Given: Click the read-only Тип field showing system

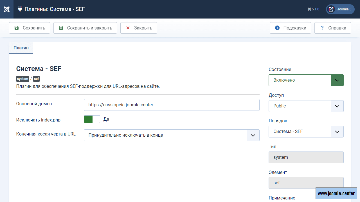Looking at the screenshot, I should click(x=306, y=157).
